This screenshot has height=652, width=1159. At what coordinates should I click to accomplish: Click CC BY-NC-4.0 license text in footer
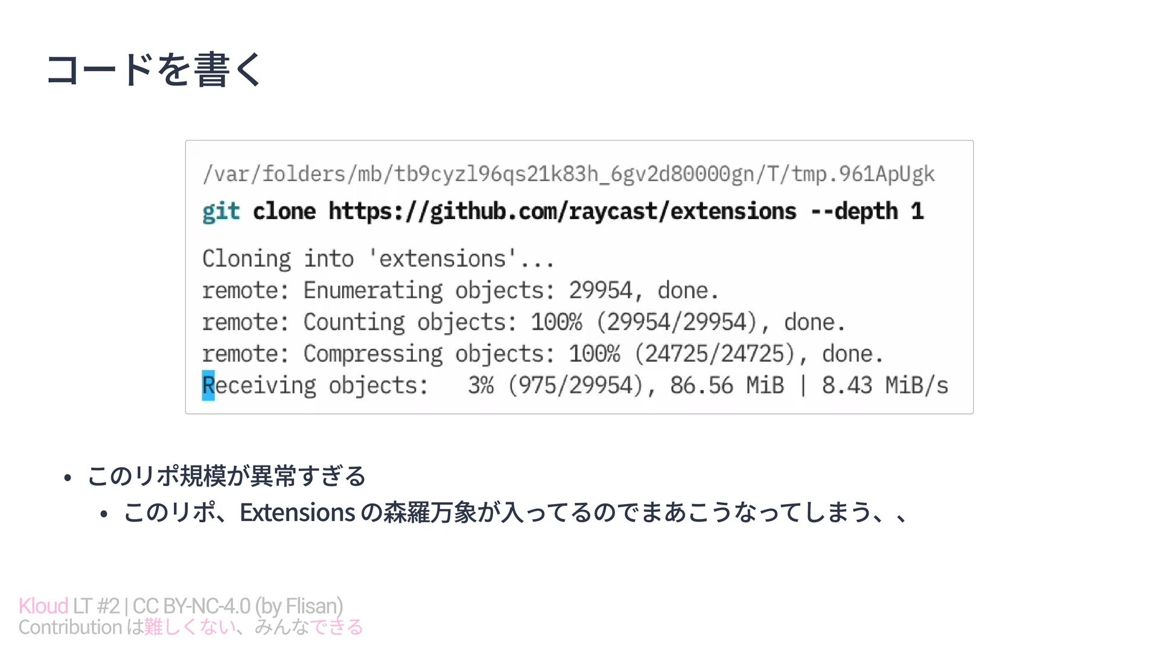[x=191, y=606]
